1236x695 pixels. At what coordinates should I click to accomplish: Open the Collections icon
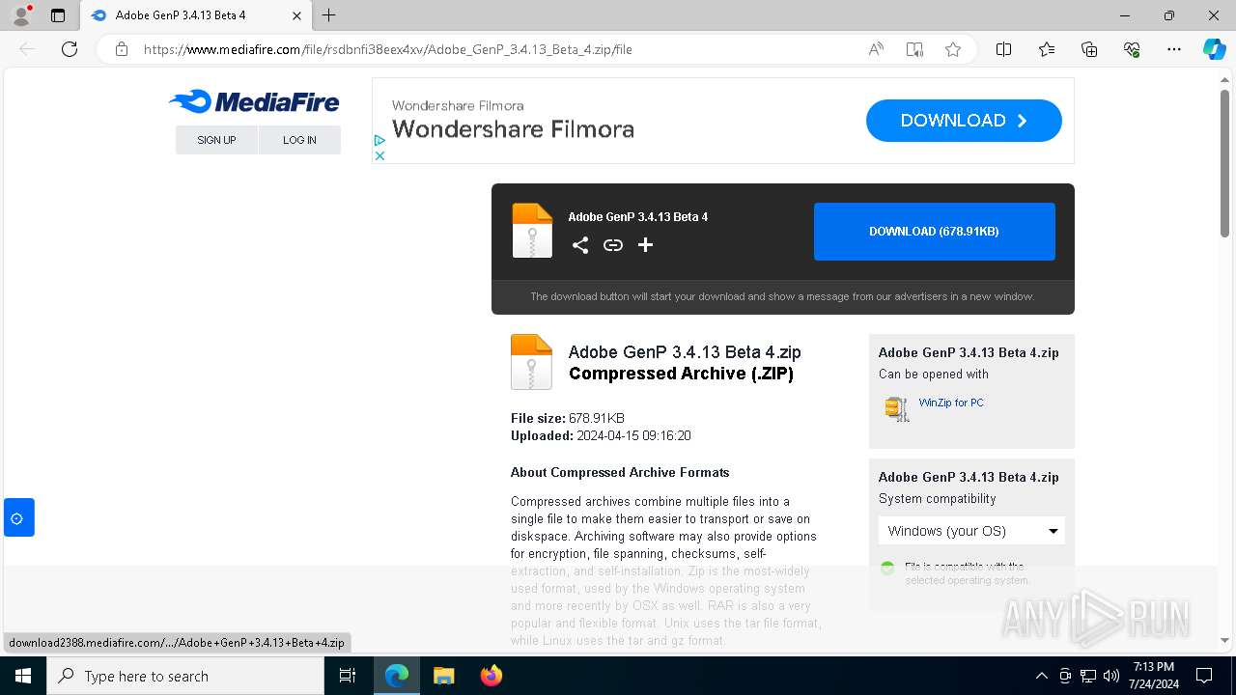[x=1089, y=49]
